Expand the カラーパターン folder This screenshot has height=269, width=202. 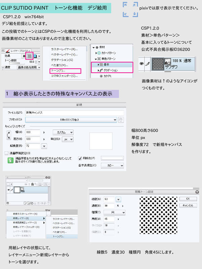click(96, 53)
